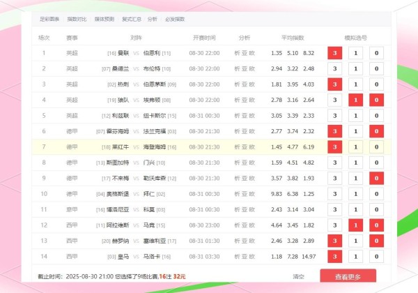Click 析 analysis link for match 3
The width and height of the screenshot is (418, 293).
pyautogui.click(x=235, y=84)
